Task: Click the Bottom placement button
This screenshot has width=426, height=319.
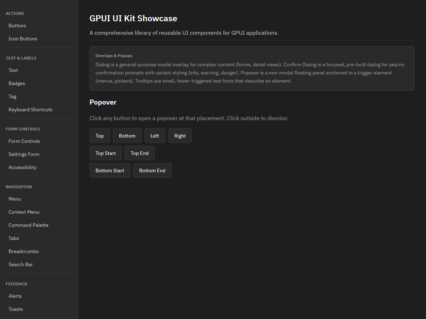Action: [127, 136]
